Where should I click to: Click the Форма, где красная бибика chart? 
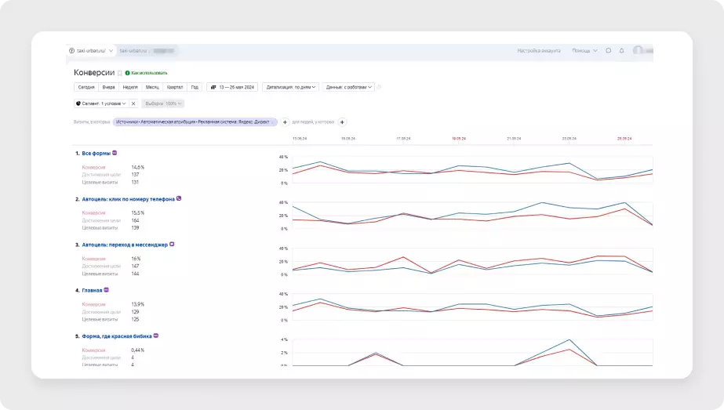click(x=472, y=352)
